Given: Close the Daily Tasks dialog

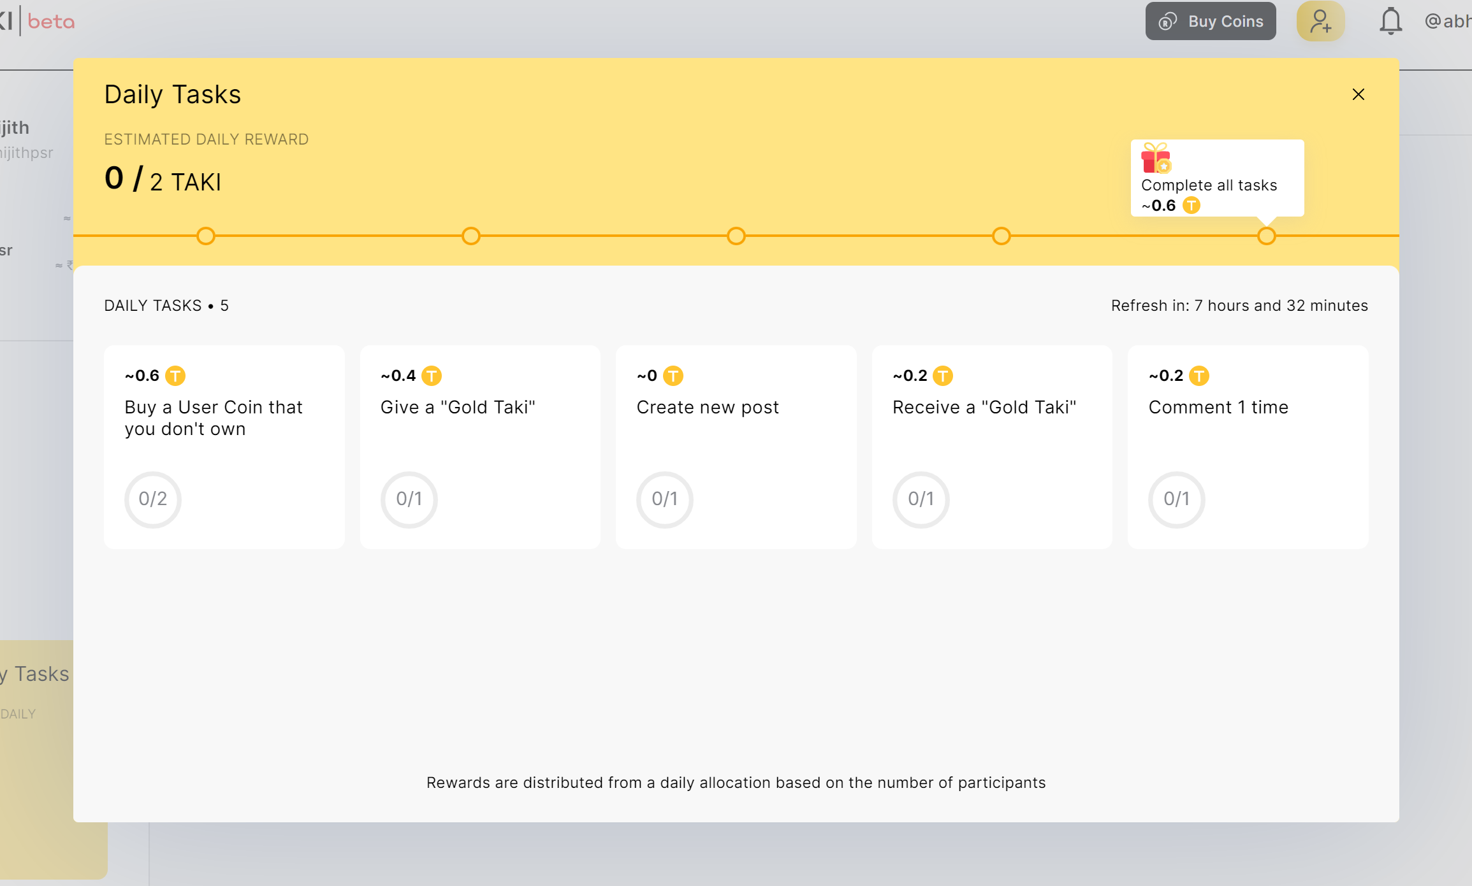Looking at the screenshot, I should pyautogui.click(x=1358, y=94).
